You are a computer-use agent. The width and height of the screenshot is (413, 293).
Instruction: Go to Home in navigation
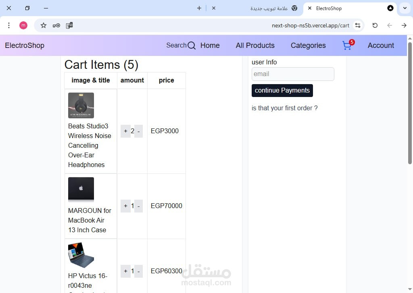point(210,45)
